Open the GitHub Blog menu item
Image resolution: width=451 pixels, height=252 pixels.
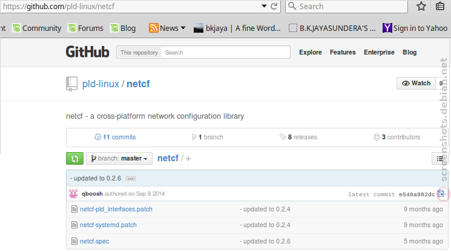pos(410,52)
